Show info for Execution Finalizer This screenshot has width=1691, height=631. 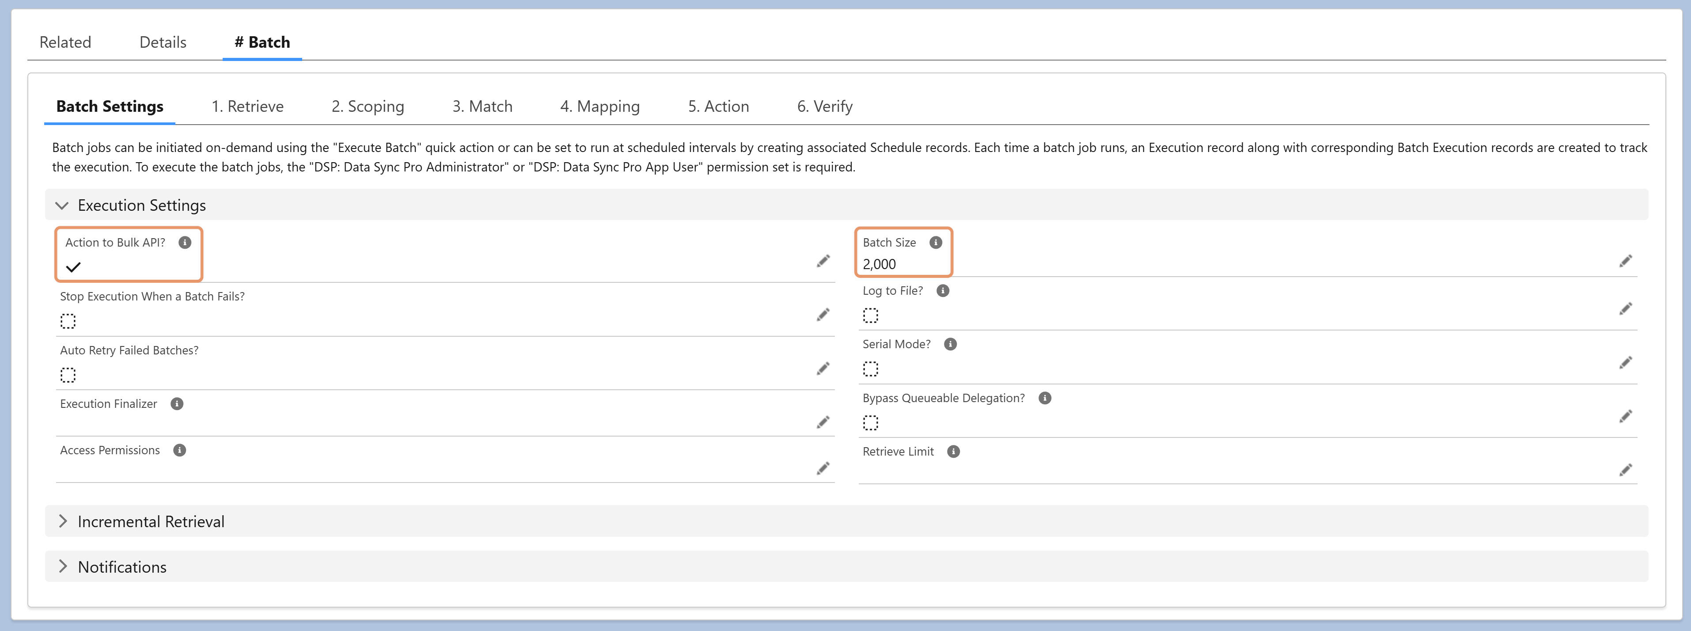pos(177,404)
